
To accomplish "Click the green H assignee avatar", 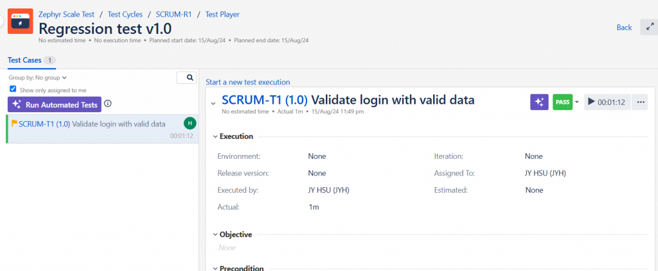I will point(190,124).
